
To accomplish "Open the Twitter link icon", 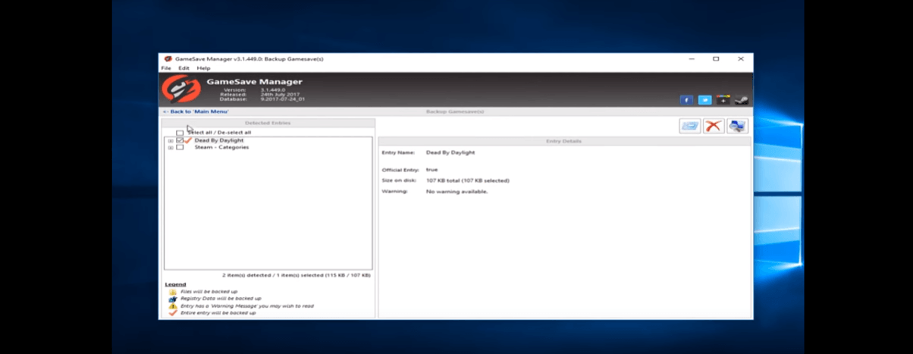I will click(704, 100).
